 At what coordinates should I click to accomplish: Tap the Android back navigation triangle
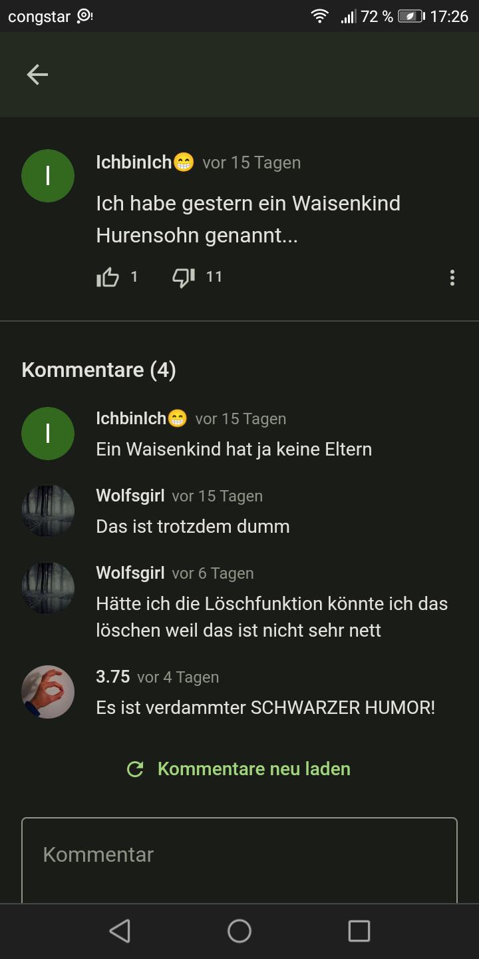point(120,931)
